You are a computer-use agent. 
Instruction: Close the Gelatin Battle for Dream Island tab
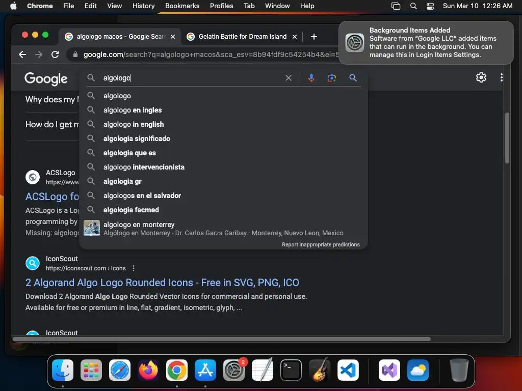(295, 37)
